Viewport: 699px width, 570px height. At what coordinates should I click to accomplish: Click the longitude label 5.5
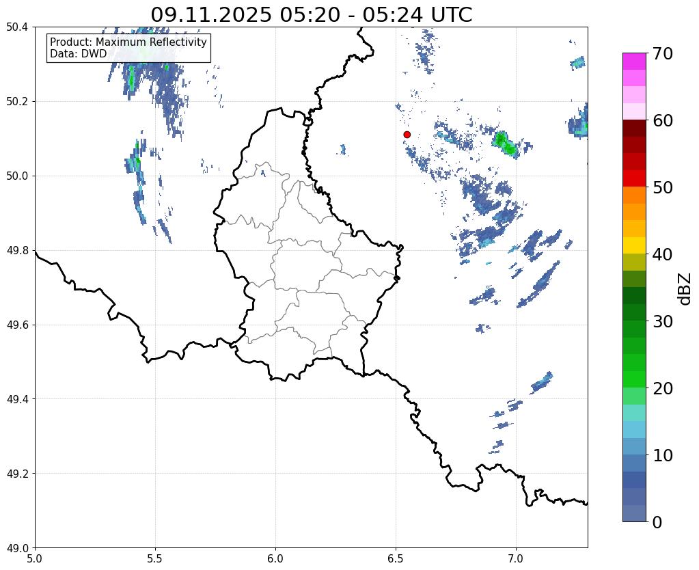(155, 558)
